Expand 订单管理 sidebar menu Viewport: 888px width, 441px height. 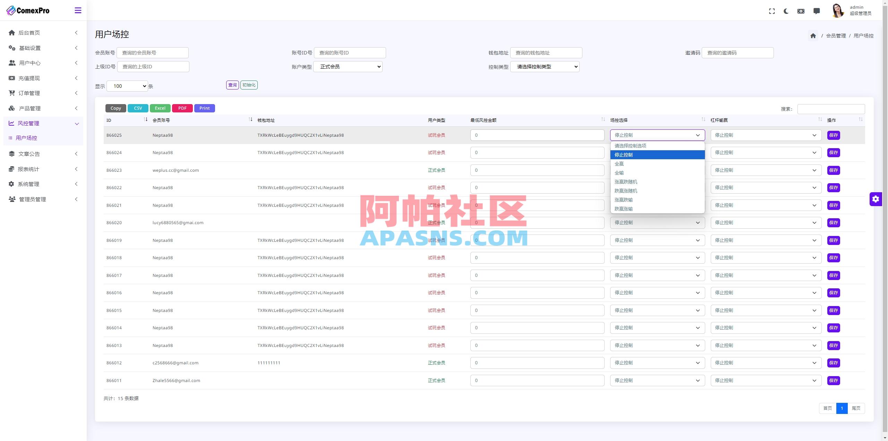(43, 93)
